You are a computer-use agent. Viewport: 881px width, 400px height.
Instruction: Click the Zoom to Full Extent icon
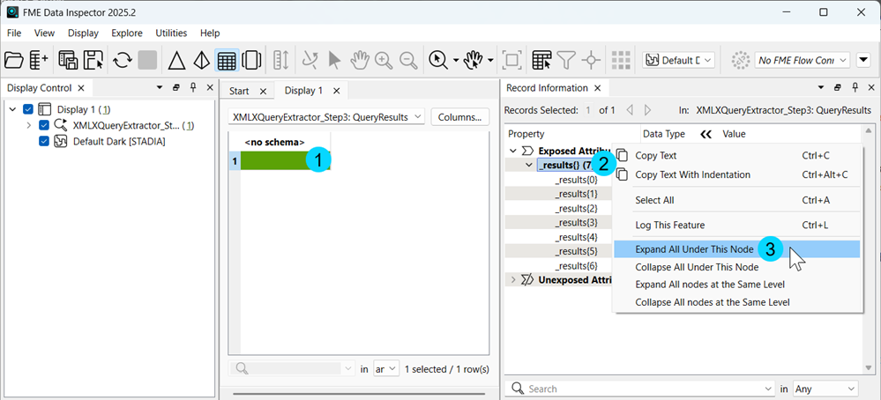pos(511,60)
